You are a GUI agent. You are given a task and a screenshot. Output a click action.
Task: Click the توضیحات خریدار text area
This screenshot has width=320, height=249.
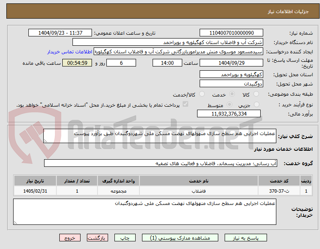pos(145,212)
